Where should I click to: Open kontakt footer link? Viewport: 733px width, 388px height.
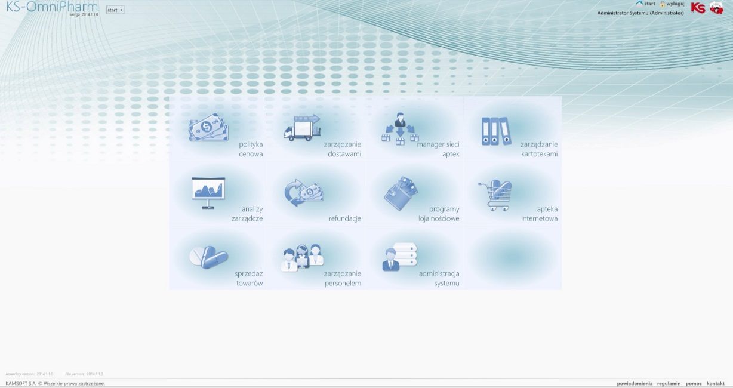[716, 383]
